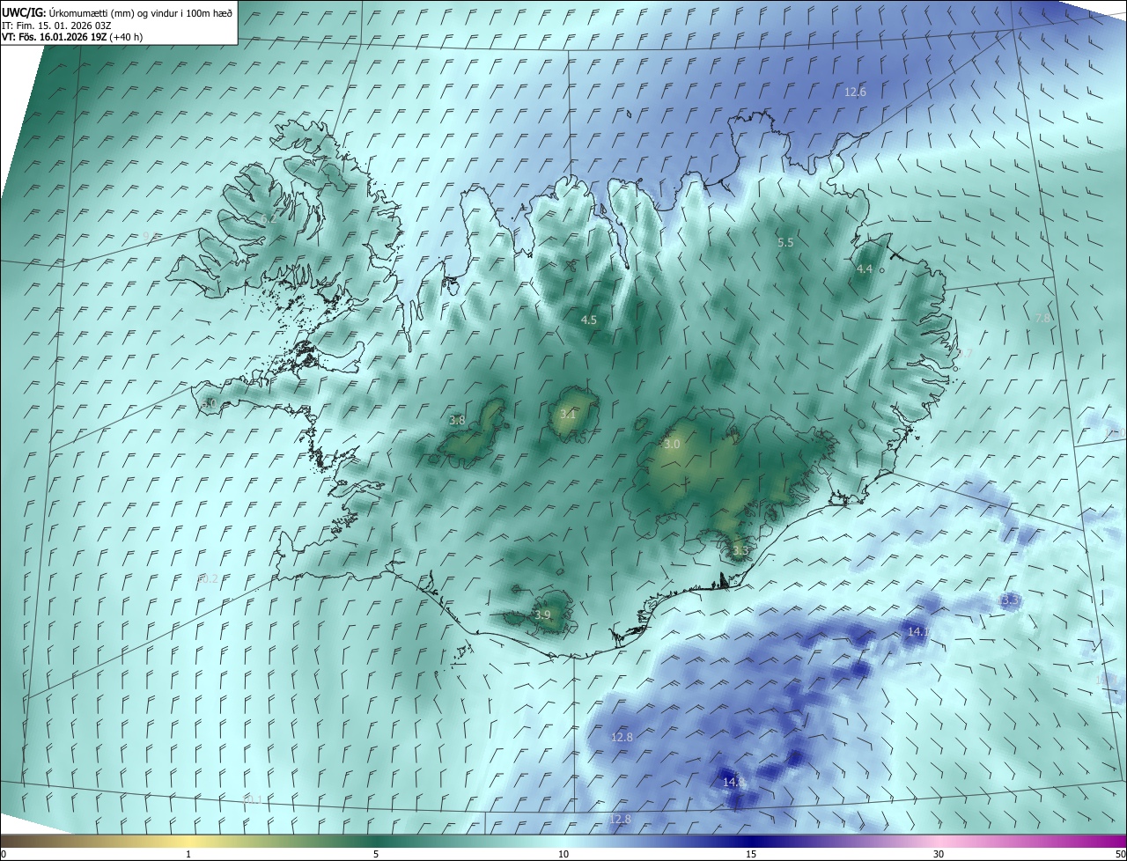Image resolution: width=1127 pixels, height=861 pixels.
Task: Click the 3.9 value on the southern glacier
Action: coord(542,614)
